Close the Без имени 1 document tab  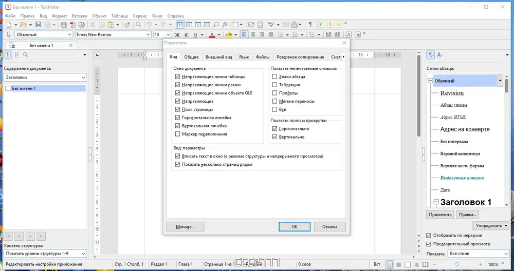coord(71,46)
